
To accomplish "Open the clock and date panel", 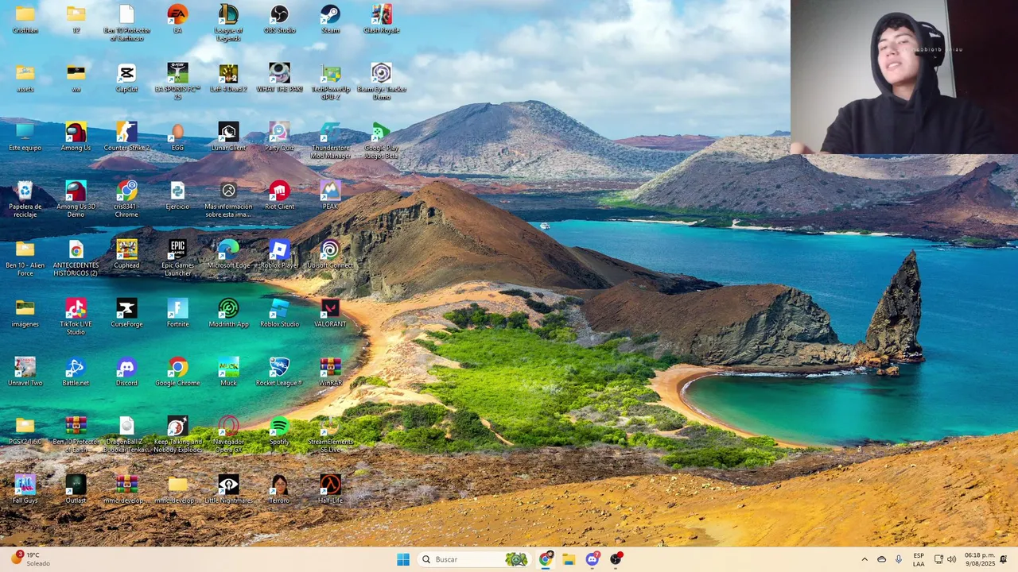I will [x=979, y=559].
